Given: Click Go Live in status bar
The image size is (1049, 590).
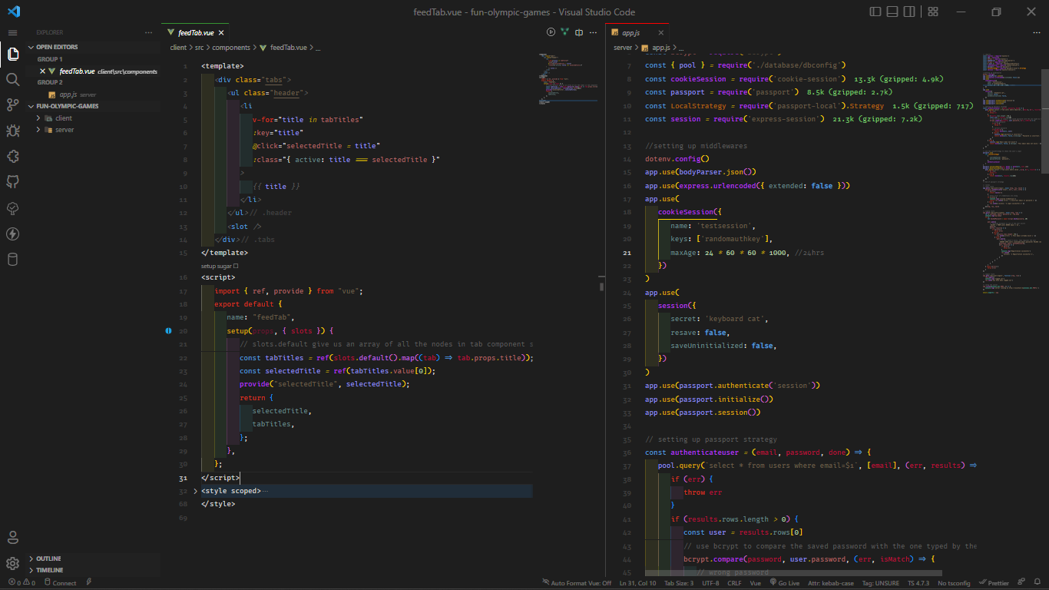Looking at the screenshot, I should pyautogui.click(x=784, y=582).
